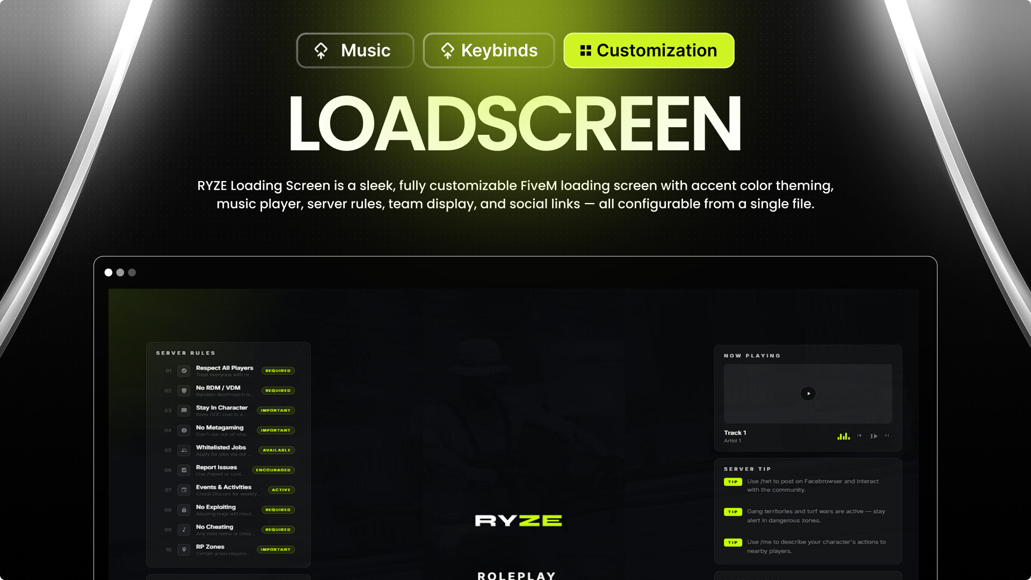
Task: Click the exclamation icon for No Metagaming
Action: [184, 430]
